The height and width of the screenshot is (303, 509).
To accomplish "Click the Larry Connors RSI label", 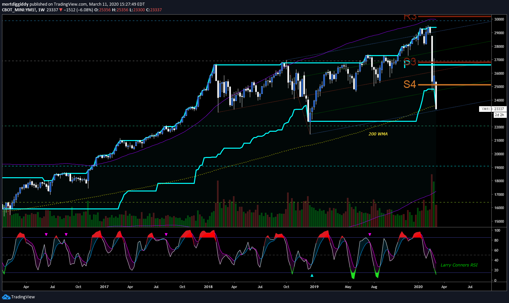I will (459, 265).
